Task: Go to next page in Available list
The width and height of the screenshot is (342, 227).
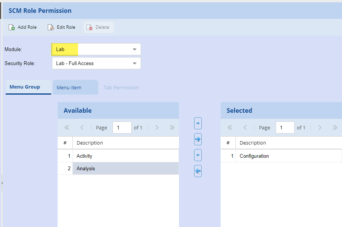Action: coord(157,127)
